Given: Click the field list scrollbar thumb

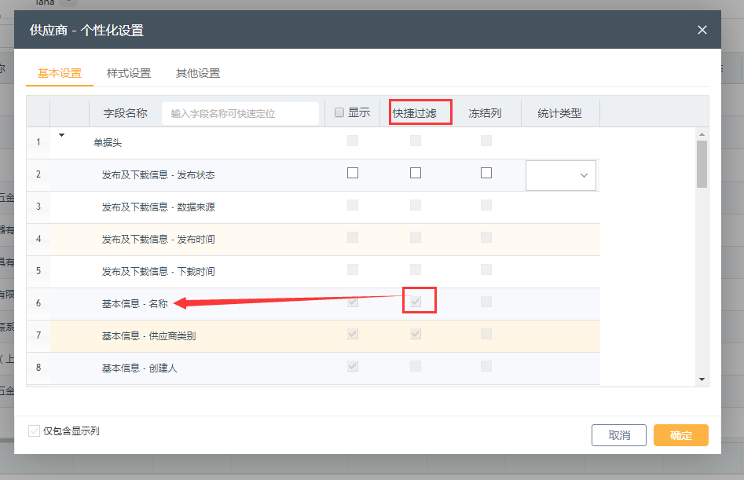Looking at the screenshot, I should (702, 164).
